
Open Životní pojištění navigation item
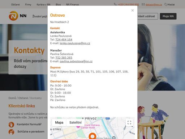click(x=40, y=16)
